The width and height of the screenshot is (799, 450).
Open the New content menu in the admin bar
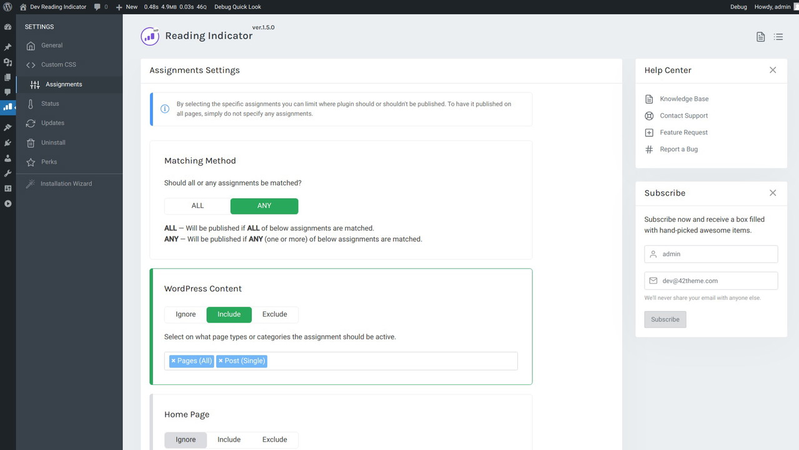click(127, 7)
